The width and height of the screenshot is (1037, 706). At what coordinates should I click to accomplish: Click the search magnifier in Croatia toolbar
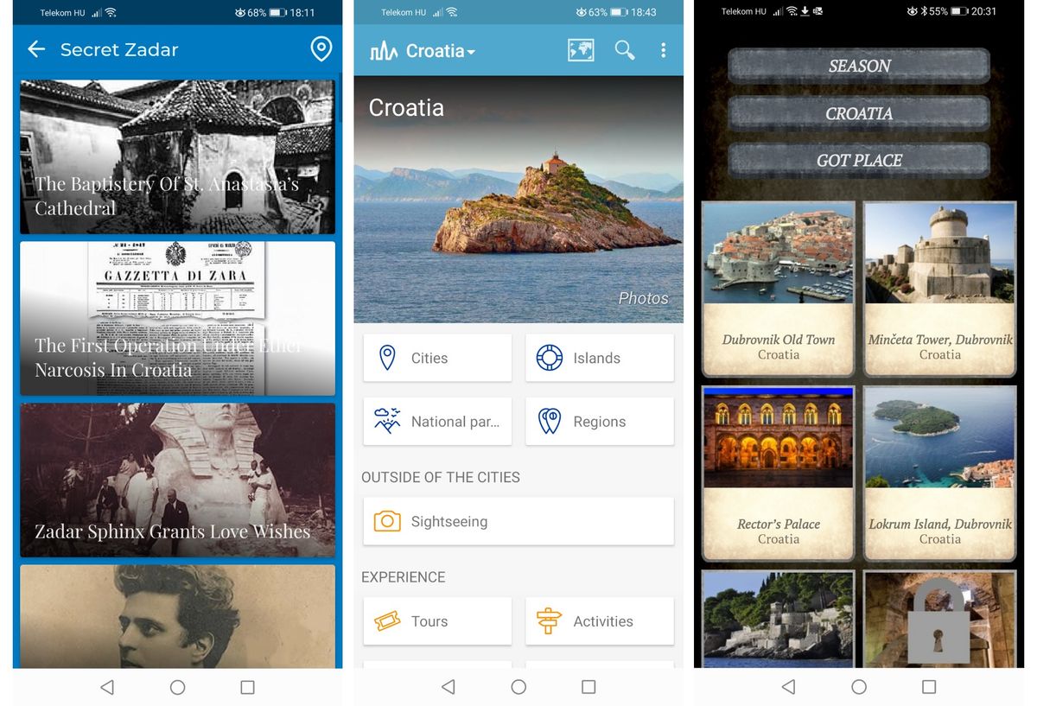(x=624, y=51)
